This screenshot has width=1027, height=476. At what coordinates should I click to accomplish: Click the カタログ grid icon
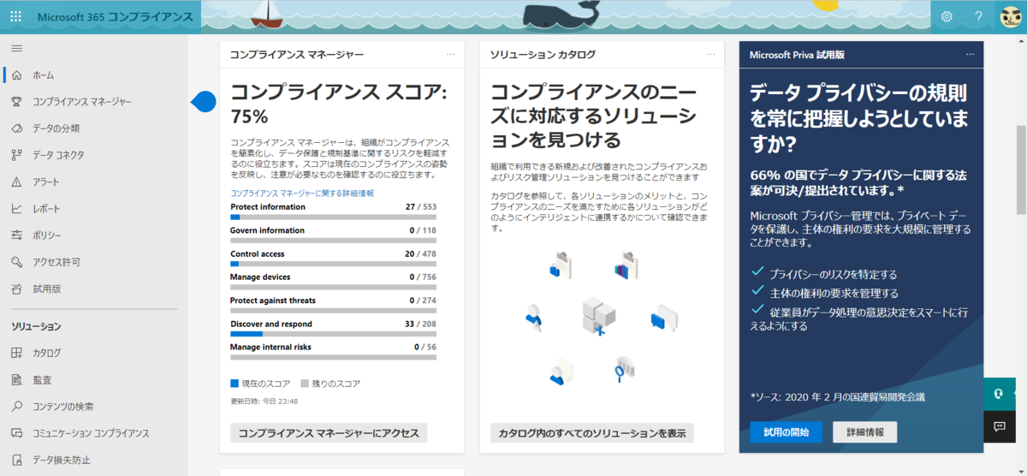tap(16, 353)
